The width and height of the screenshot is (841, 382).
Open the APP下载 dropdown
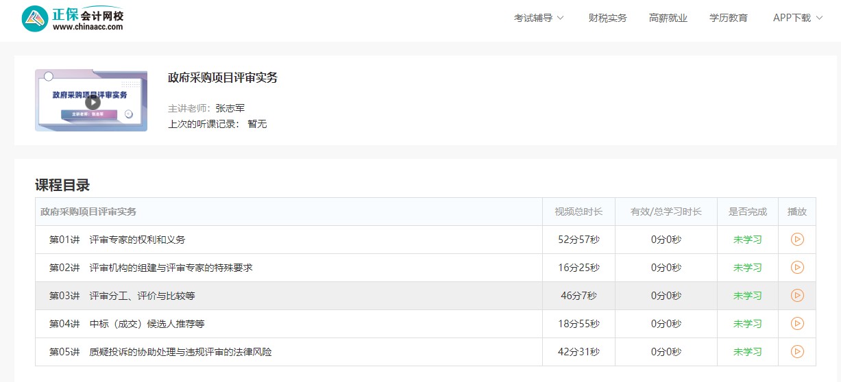tap(797, 18)
